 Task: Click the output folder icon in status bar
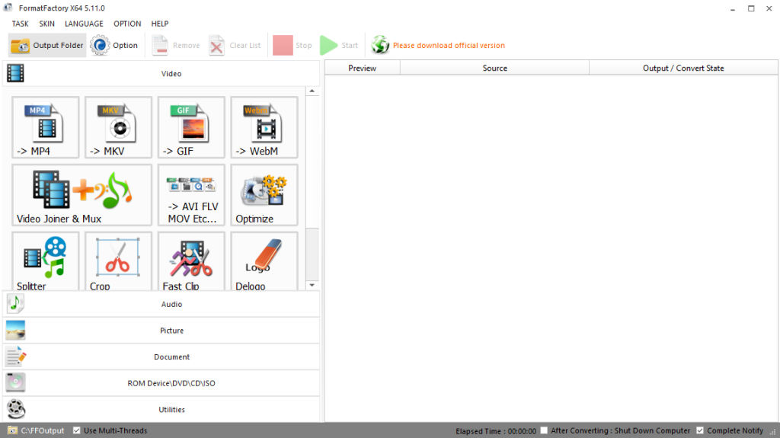12,430
